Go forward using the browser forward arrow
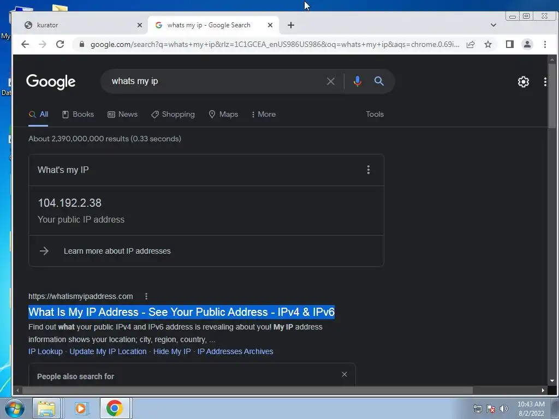 coord(43,44)
